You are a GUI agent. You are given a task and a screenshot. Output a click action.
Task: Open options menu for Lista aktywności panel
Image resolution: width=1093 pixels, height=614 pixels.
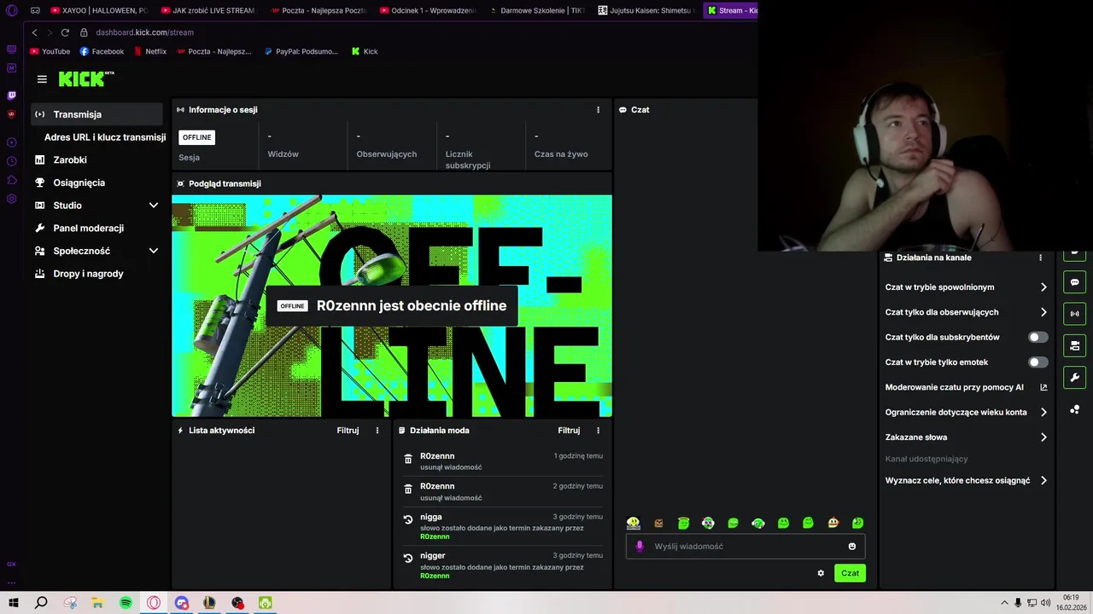click(377, 431)
